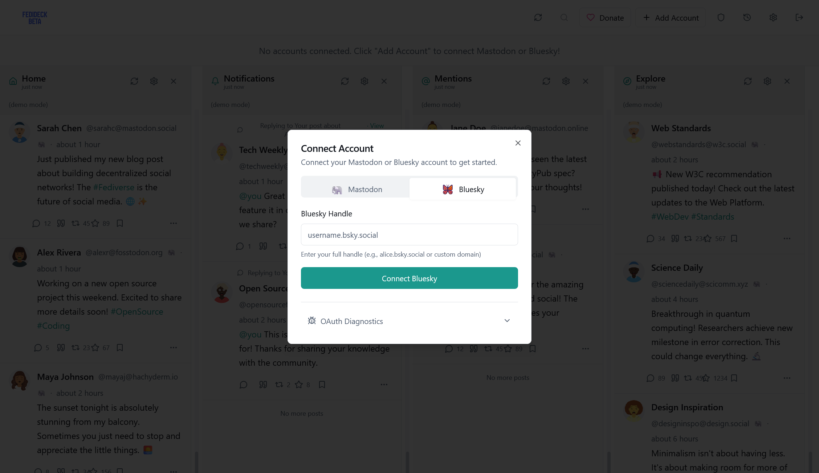The image size is (819, 473).
Task: Open the Explore column settings gear
Action: coord(767,81)
